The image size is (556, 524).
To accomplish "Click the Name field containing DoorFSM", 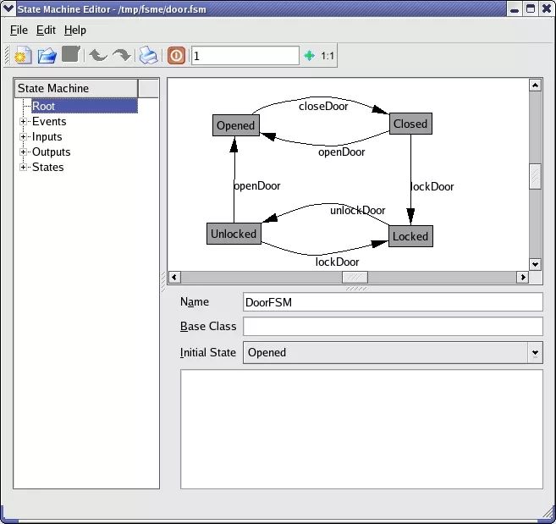I will [x=392, y=302].
